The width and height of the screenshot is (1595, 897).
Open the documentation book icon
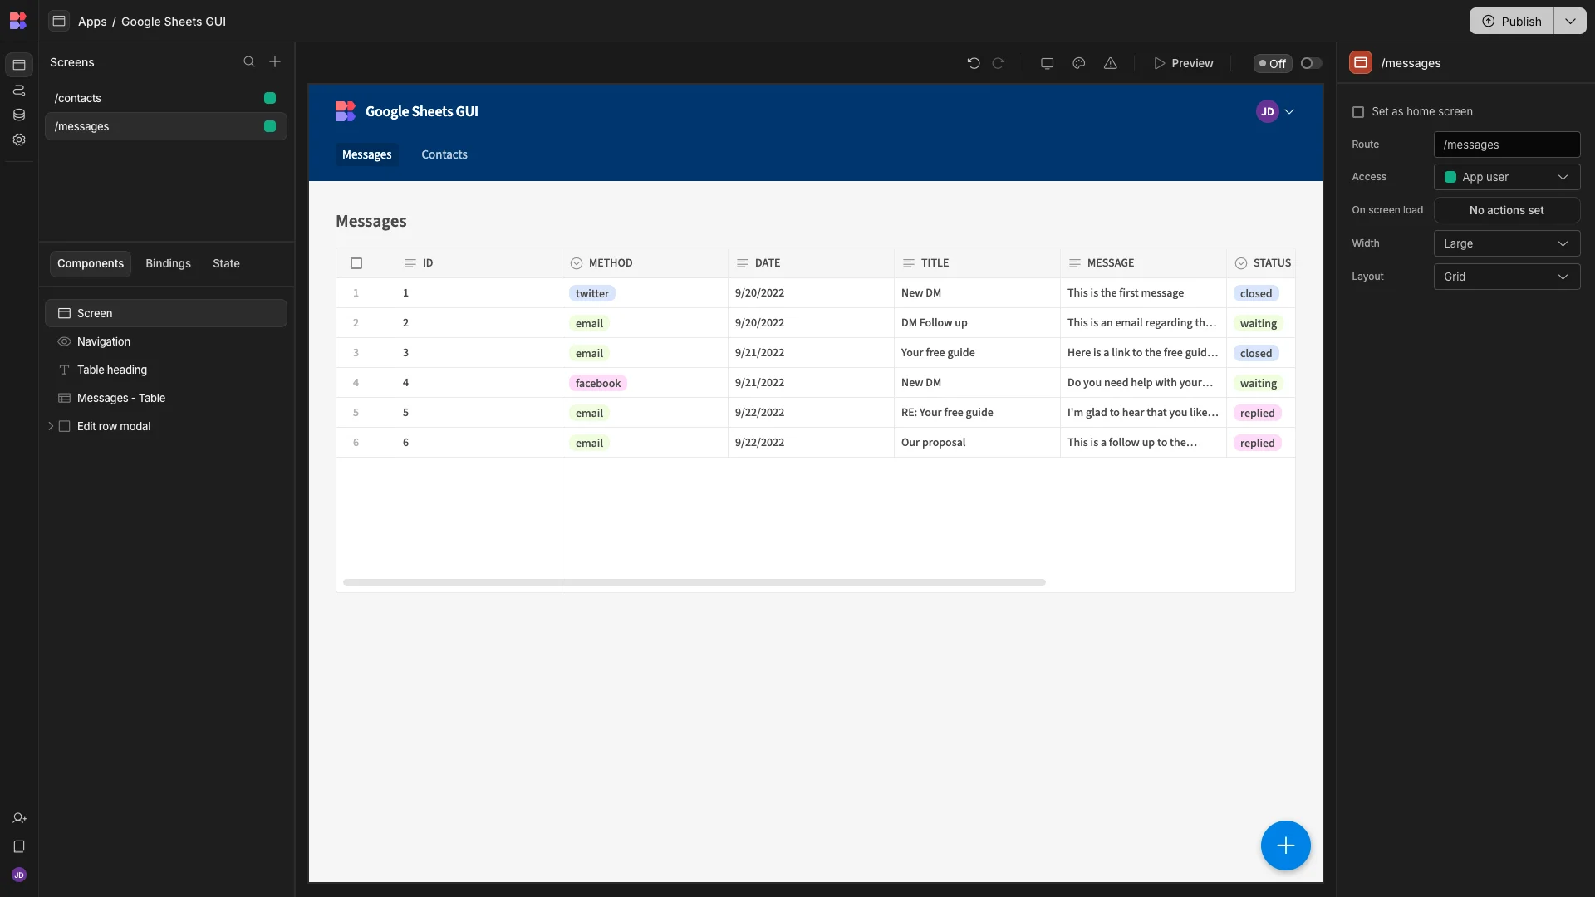point(19,846)
